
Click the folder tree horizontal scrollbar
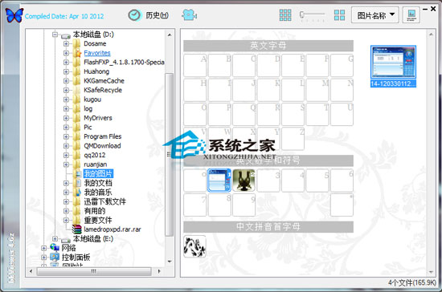pos(94,271)
